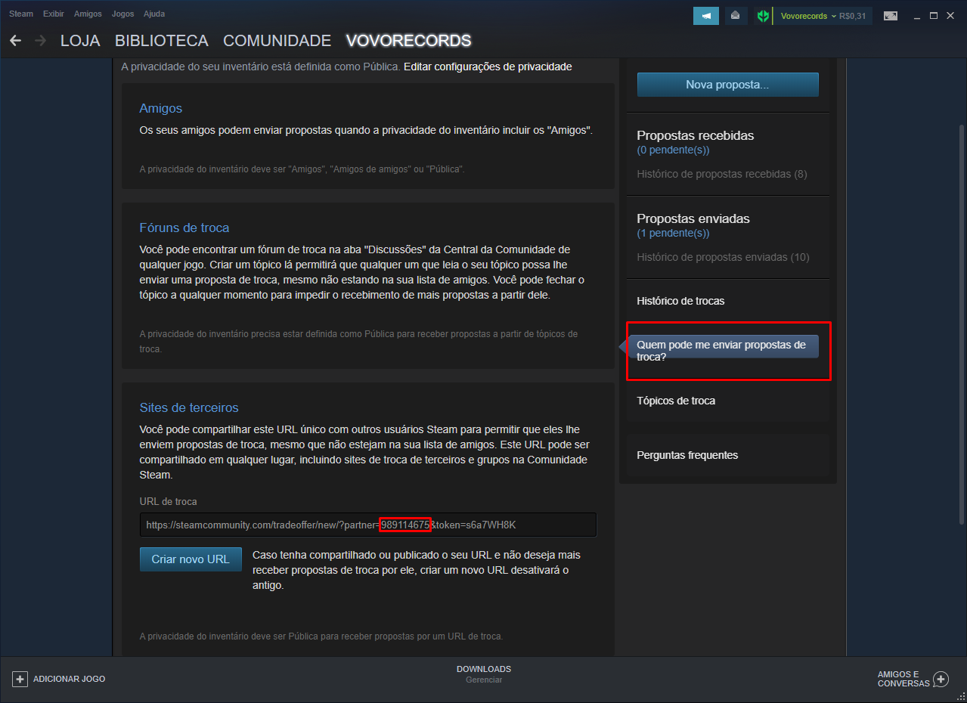Click the back navigation arrow
This screenshot has width=967, height=703.
click(15, 41)
